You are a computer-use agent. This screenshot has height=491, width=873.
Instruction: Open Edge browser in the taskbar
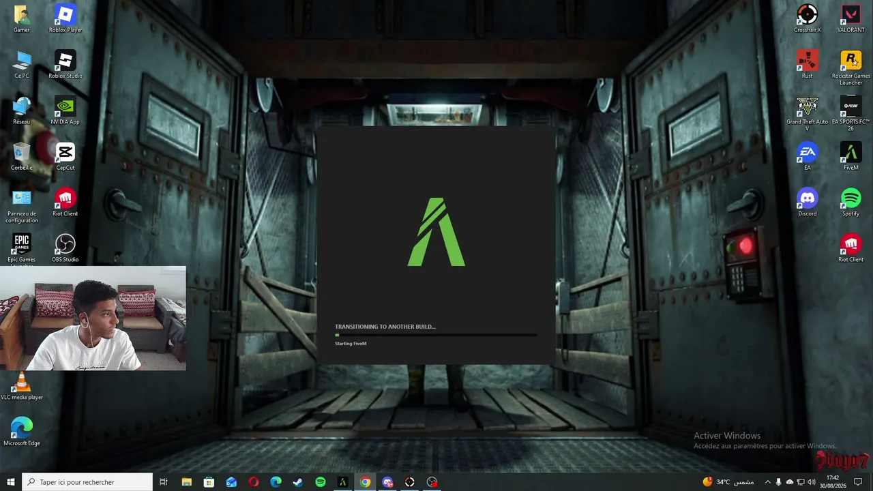[276, 482]
